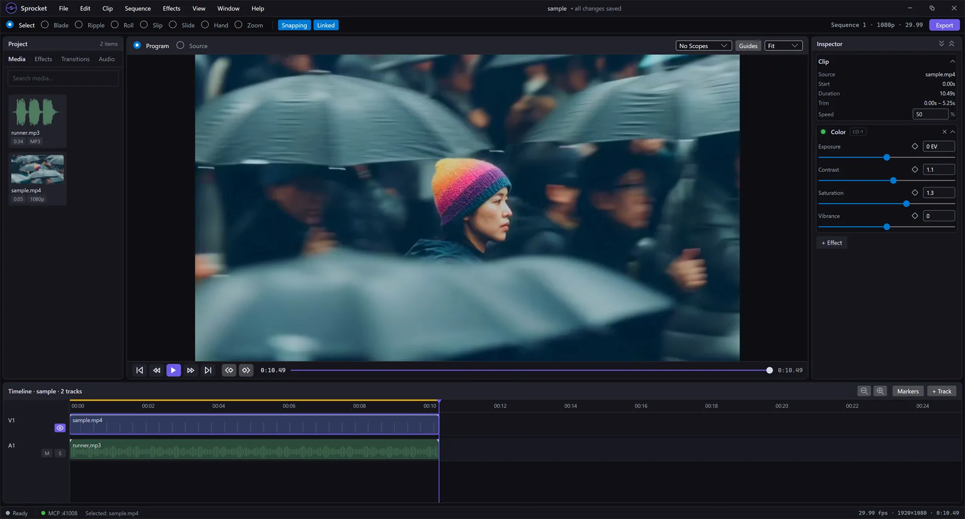Screen dimensions: 965x519
Task: Add a new track with + Track
Action: (942, 391)
